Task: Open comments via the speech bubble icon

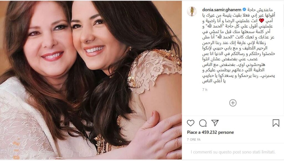Action: click(203, 123)
